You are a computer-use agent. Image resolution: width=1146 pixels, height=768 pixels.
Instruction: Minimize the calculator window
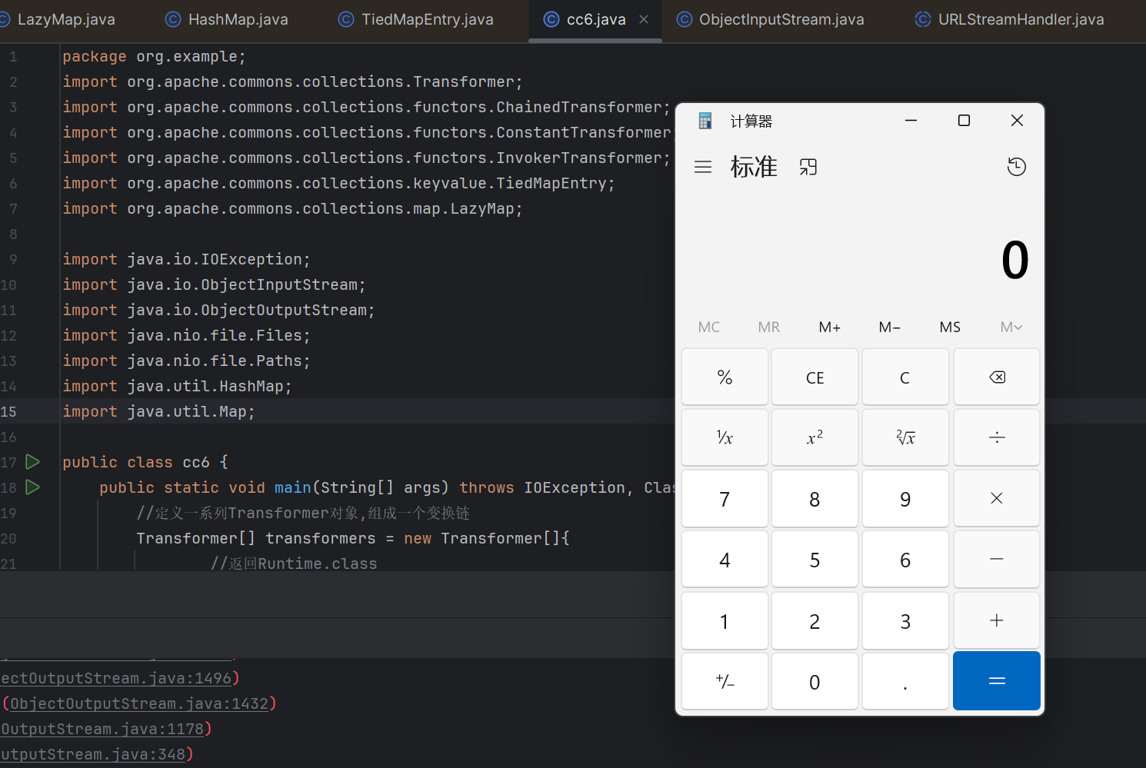pos(911,121)
